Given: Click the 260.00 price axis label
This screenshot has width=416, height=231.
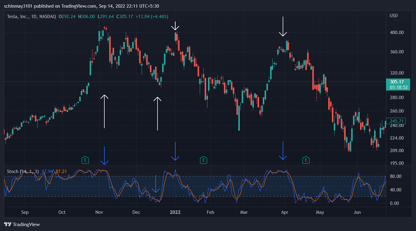Looking at the screenshot, I should tap(397, 111).
